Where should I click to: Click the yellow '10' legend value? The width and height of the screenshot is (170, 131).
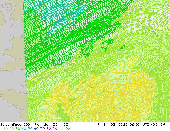5,129
